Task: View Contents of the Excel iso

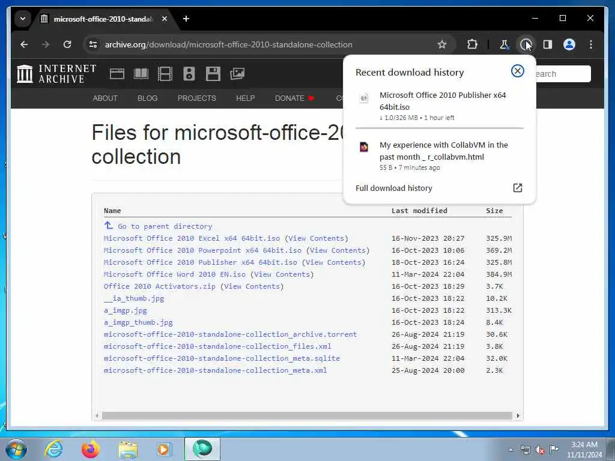Action: coord(316,238)
